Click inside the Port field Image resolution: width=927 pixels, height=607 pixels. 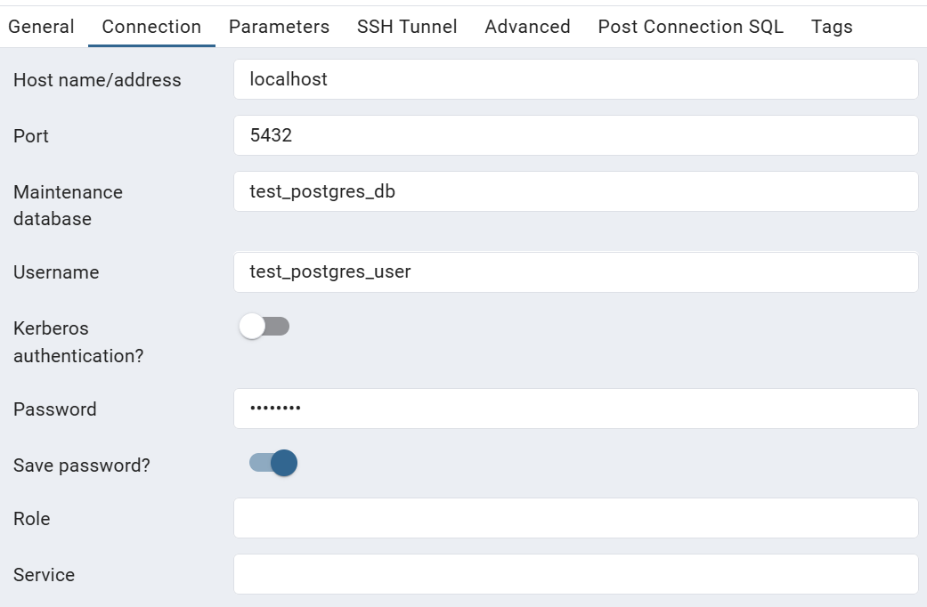[x=574, y=134]
